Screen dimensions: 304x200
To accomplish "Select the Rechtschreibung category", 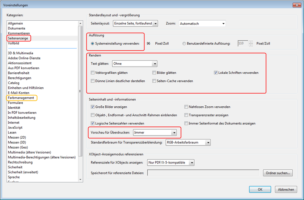I will coord(20,162).
